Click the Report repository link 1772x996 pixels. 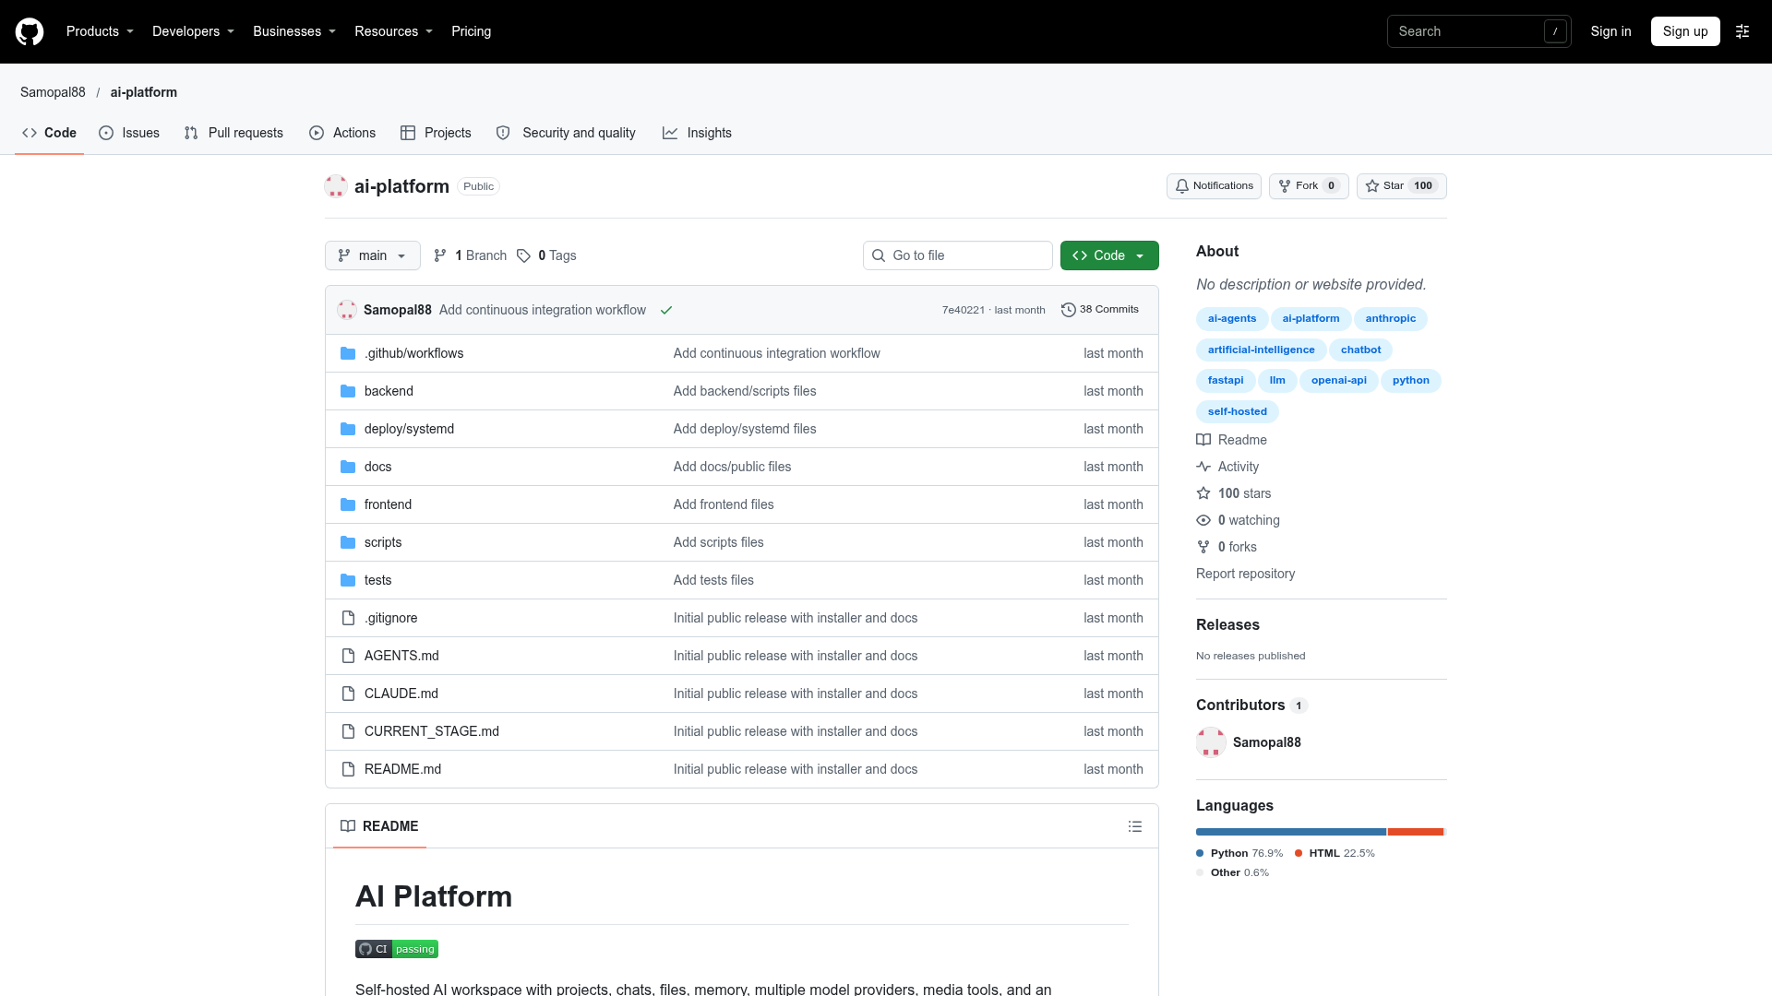tap(1245, 574)
